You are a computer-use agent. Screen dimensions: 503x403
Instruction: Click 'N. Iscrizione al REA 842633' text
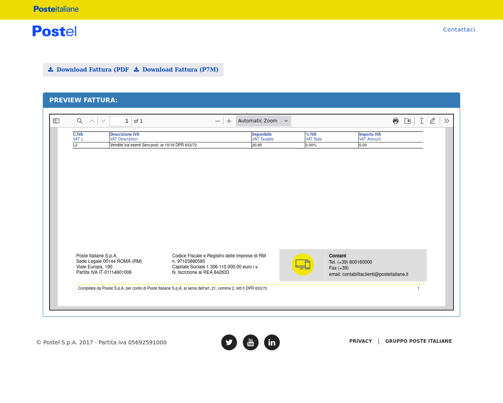coord(200,272)
